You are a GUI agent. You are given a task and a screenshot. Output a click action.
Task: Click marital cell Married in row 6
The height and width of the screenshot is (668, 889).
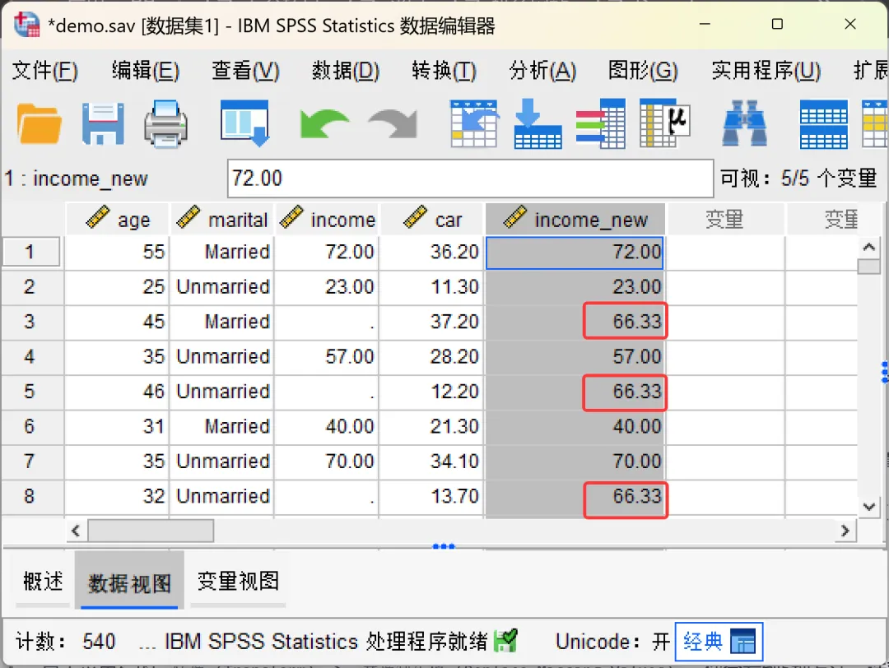[x=221, y=426]
